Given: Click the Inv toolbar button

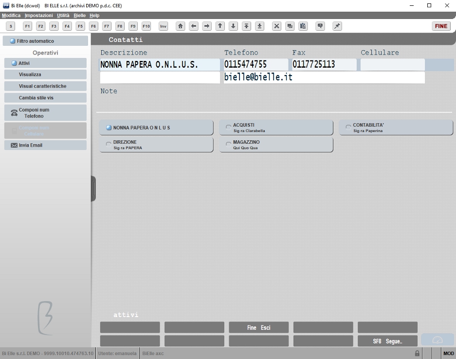Looking at the screenshot, I should pos(163,26).
